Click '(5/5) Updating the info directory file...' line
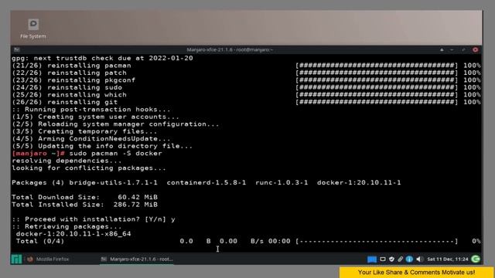 click(102, 146)
